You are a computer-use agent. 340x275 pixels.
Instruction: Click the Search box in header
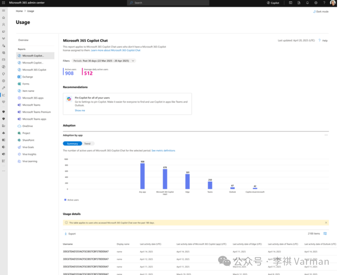(x=168, y=3)
